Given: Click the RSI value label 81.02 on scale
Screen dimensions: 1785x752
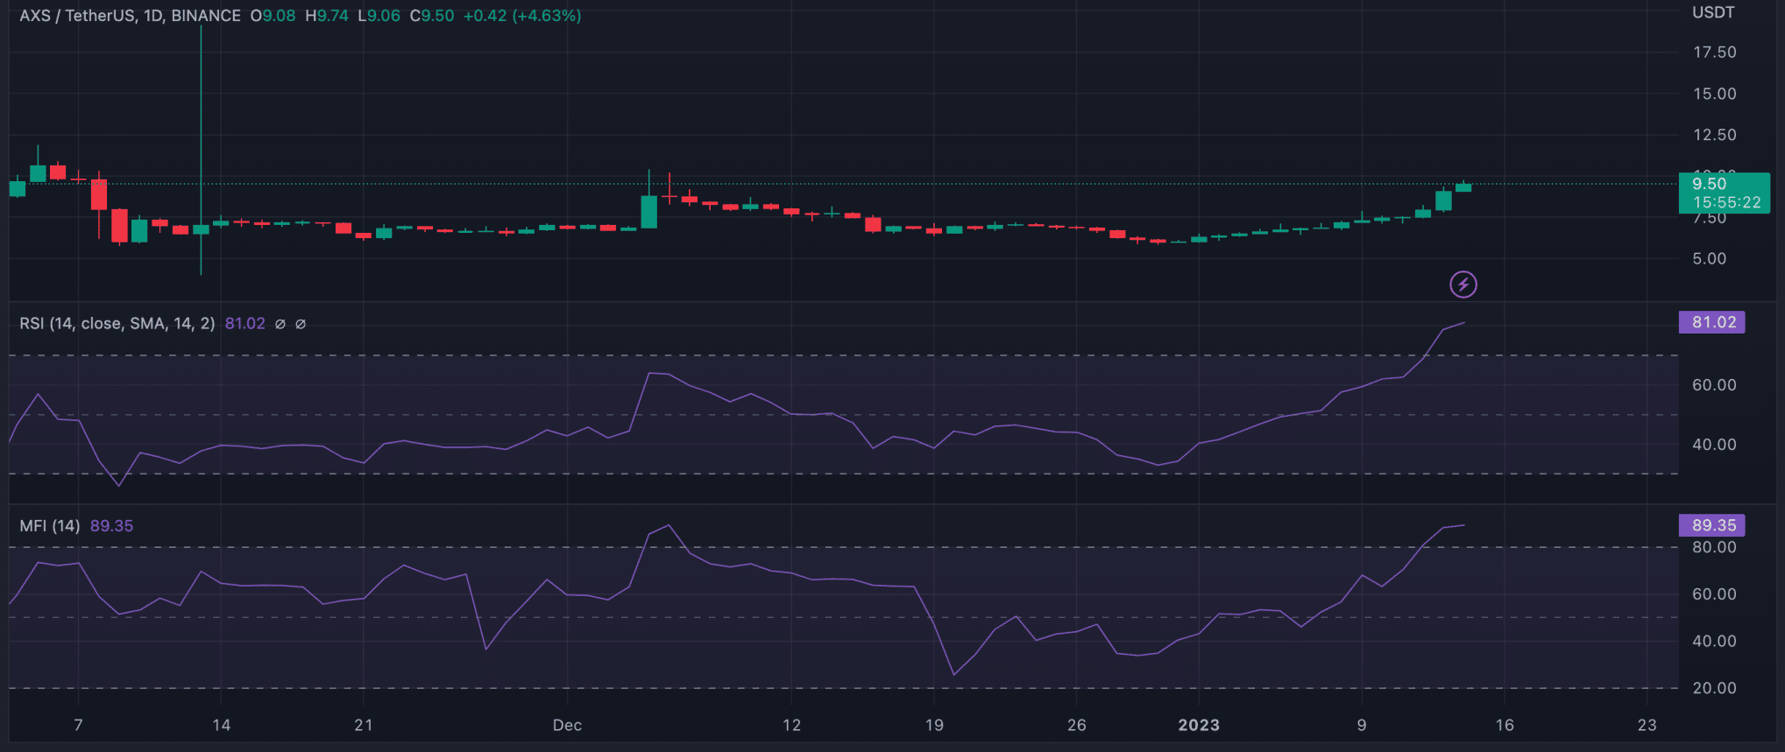Looking at the screenshot, I should [1712, 322].
